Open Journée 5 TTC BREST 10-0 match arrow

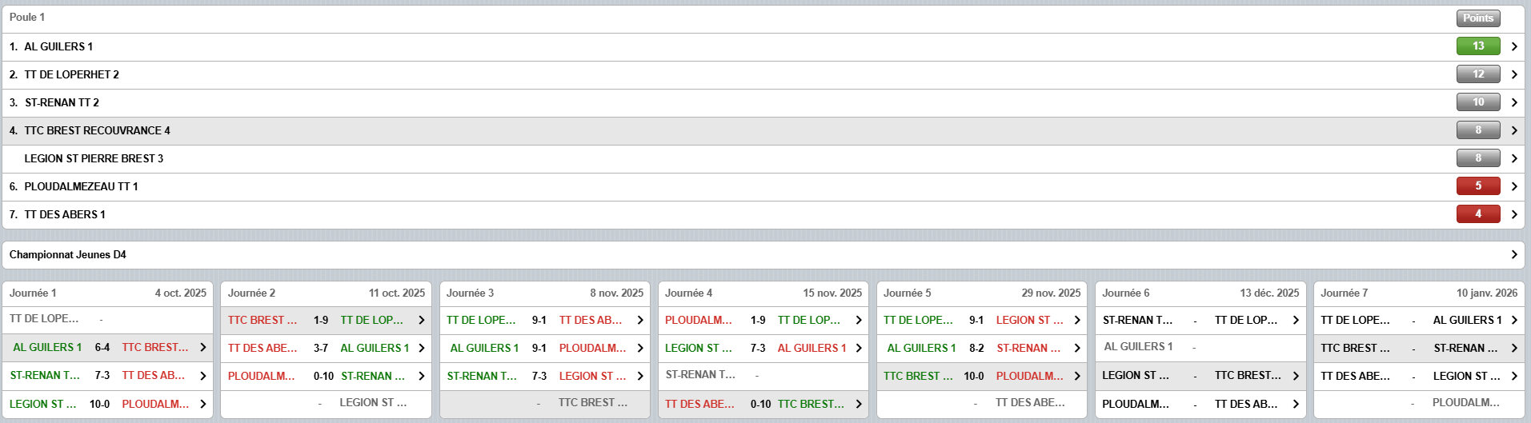pyautogui.click(x=1076, y=376)
